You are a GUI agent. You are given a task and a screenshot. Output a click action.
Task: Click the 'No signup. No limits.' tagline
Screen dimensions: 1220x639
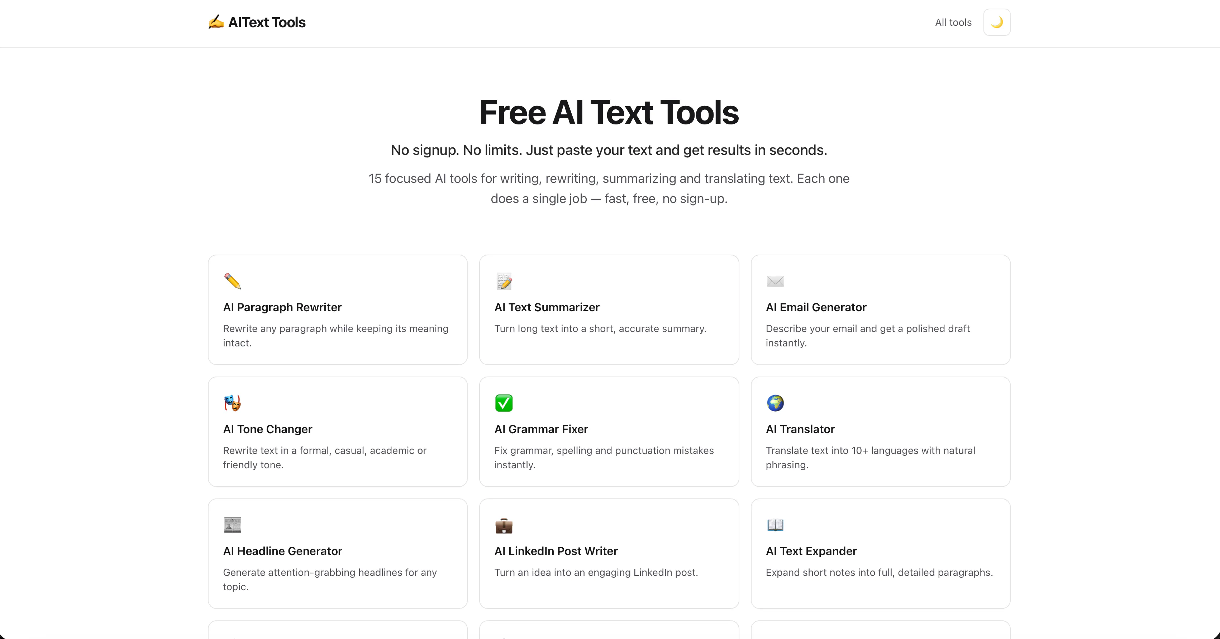tap(609, 150)
